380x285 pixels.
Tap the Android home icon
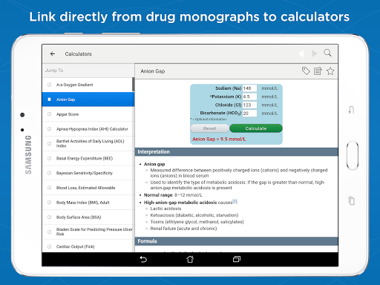click(190, 259)
